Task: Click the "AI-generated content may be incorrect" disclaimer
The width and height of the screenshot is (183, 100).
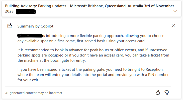Action: pyautogui.click(x=34, y=93)
